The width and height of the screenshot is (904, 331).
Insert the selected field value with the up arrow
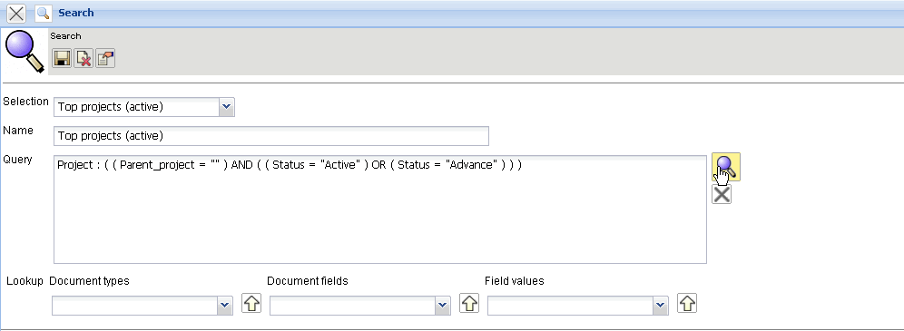point(687,303)
